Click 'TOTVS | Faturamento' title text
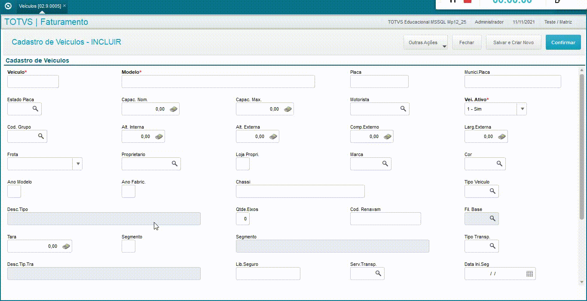The height and width of the screenshot is (301, 587). click(46, 22)
